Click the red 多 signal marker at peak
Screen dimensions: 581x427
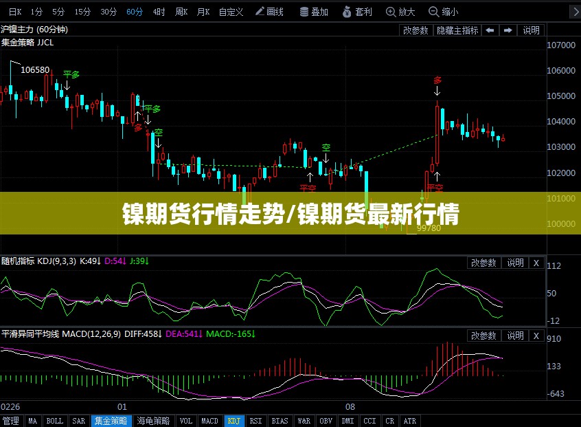pos(437,80)
